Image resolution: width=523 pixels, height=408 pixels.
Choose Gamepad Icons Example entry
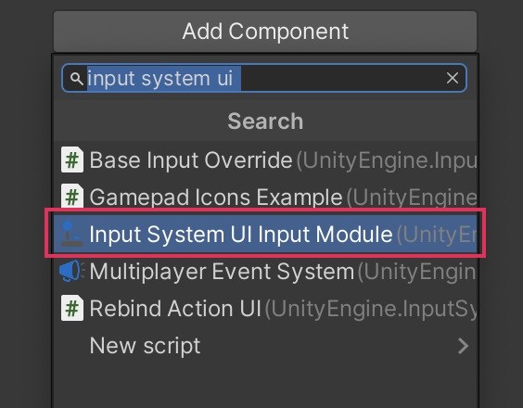[x=265, y=197]
